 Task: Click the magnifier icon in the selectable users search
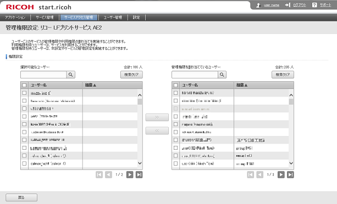(x=71, y=75)
